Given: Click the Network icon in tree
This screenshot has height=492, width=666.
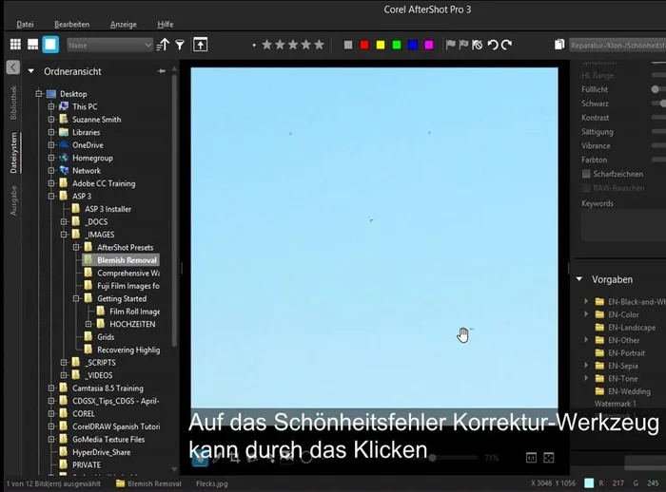Looking at the screenshot, I should coord(64,171).
